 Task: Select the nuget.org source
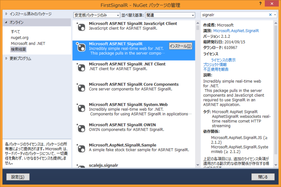click(20, 38)
